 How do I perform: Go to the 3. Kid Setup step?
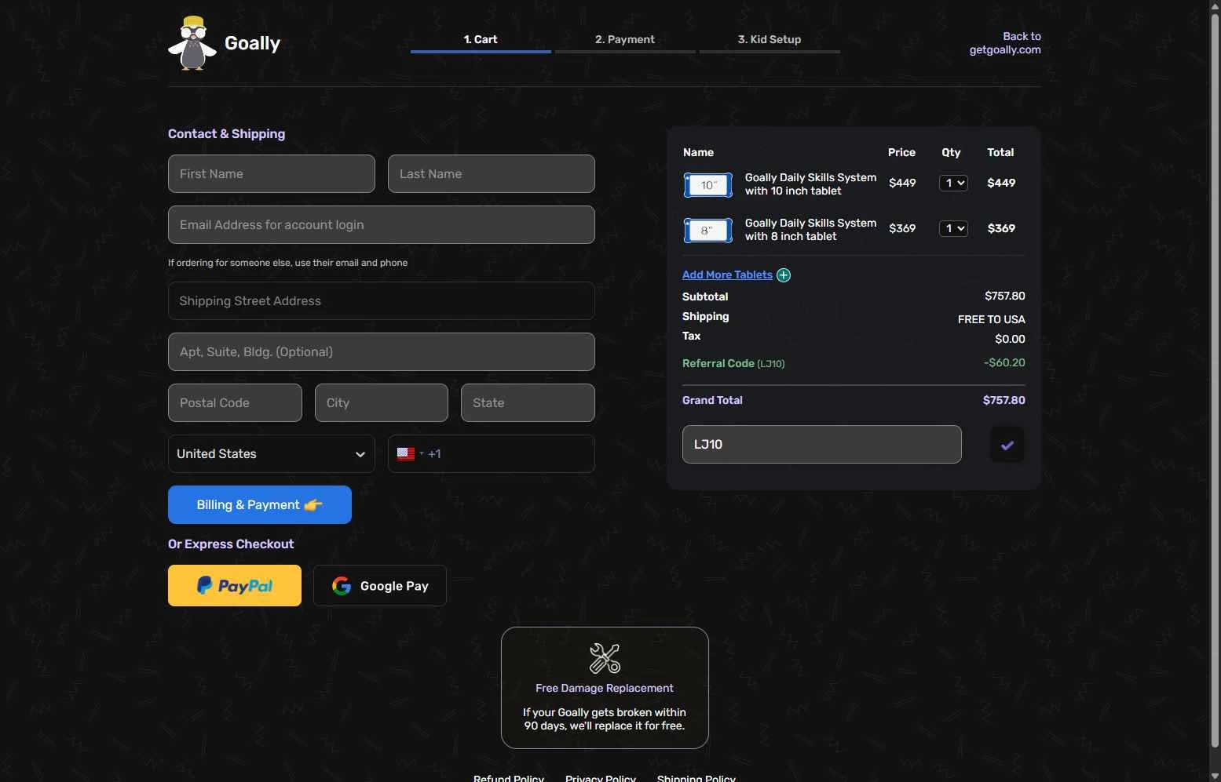770,40
